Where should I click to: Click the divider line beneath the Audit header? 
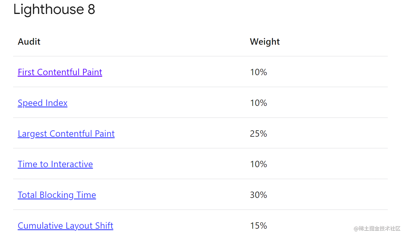point(200,56)
